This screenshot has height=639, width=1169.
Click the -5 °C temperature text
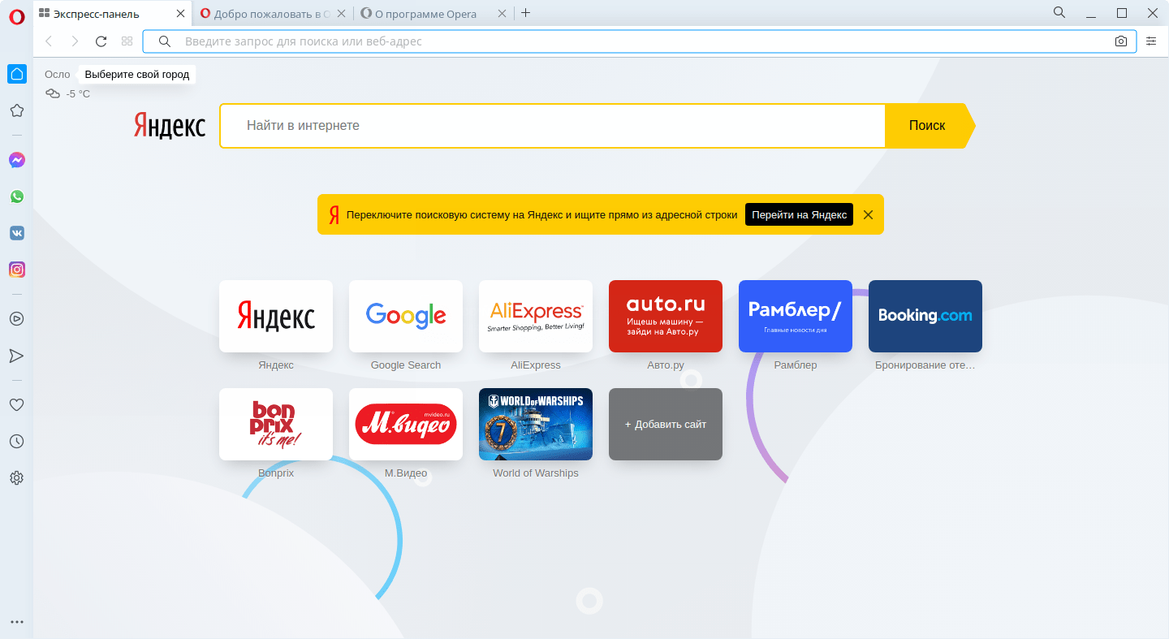point(78,94)
